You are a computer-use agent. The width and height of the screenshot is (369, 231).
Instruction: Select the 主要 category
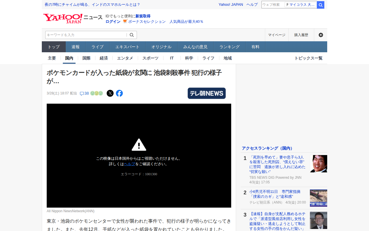click(x=52, y=58)
